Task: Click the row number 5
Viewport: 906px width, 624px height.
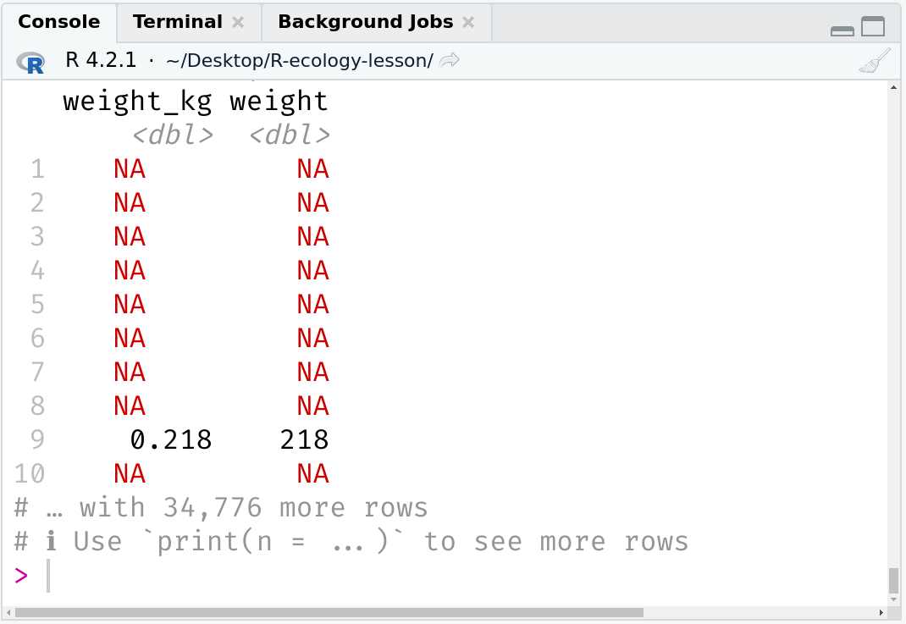Action: pyautogui.click(x=37, y=305)
